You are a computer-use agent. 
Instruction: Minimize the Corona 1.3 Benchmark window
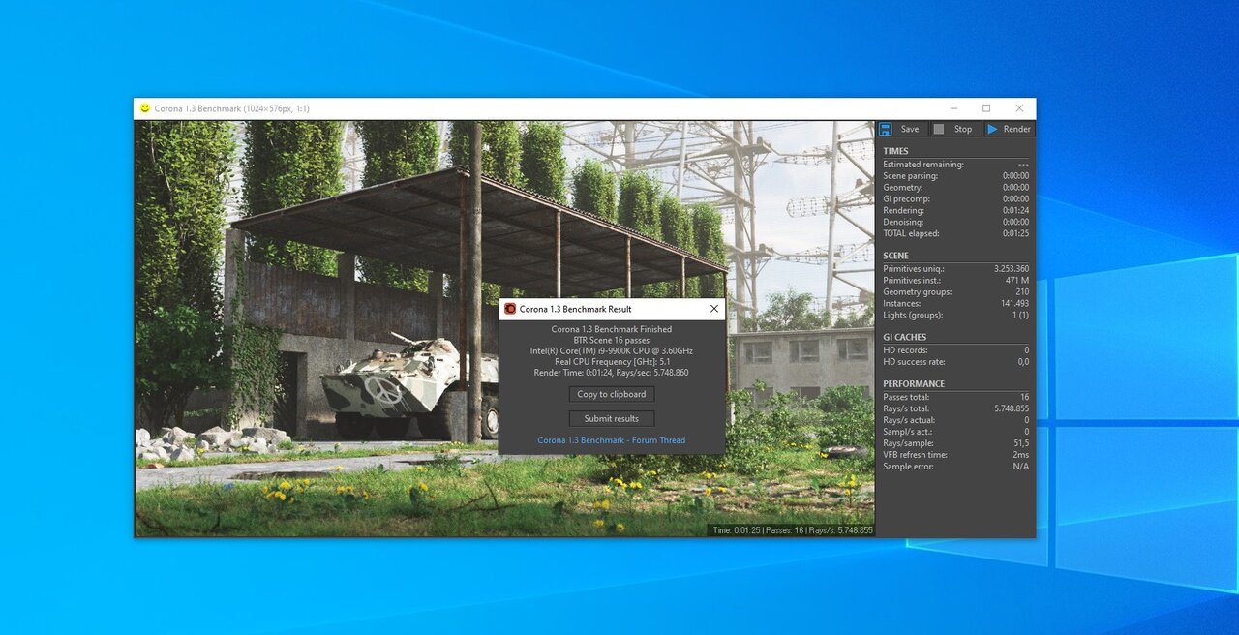953,108
